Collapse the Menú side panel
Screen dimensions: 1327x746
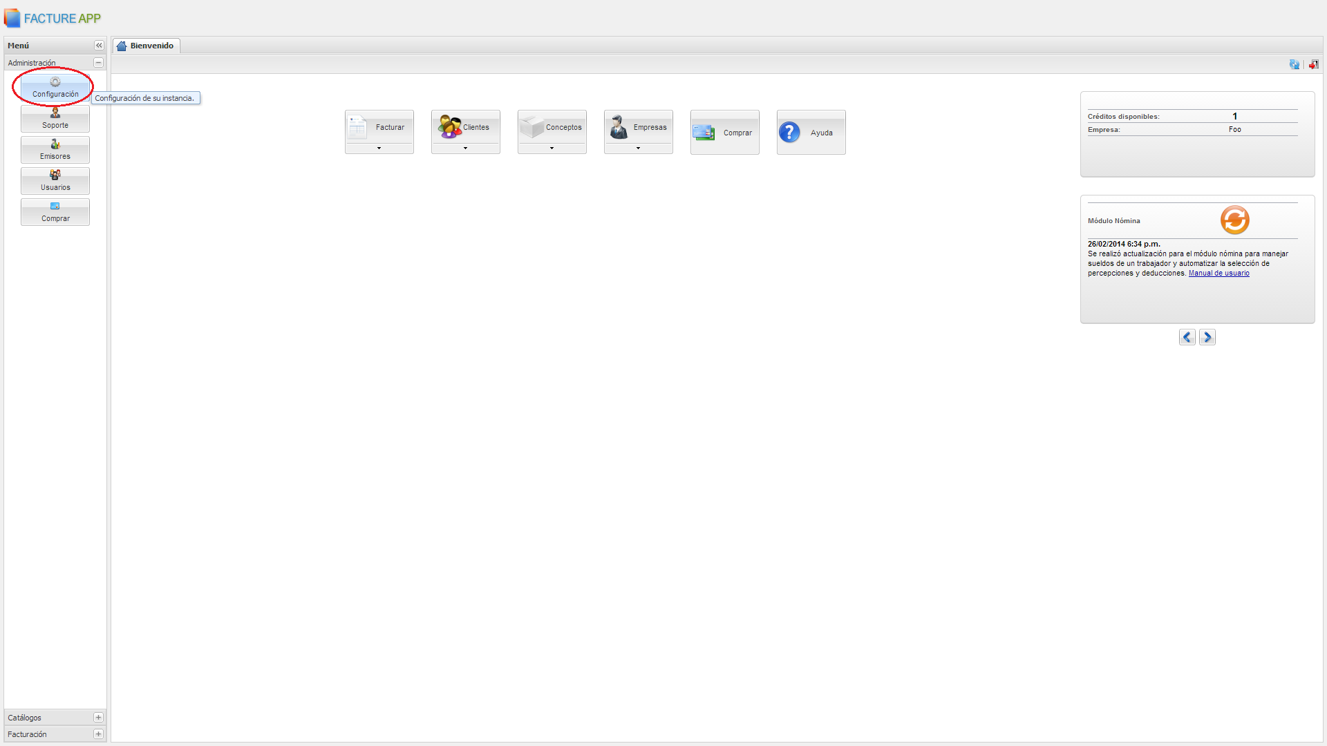[x=99, y=46]
